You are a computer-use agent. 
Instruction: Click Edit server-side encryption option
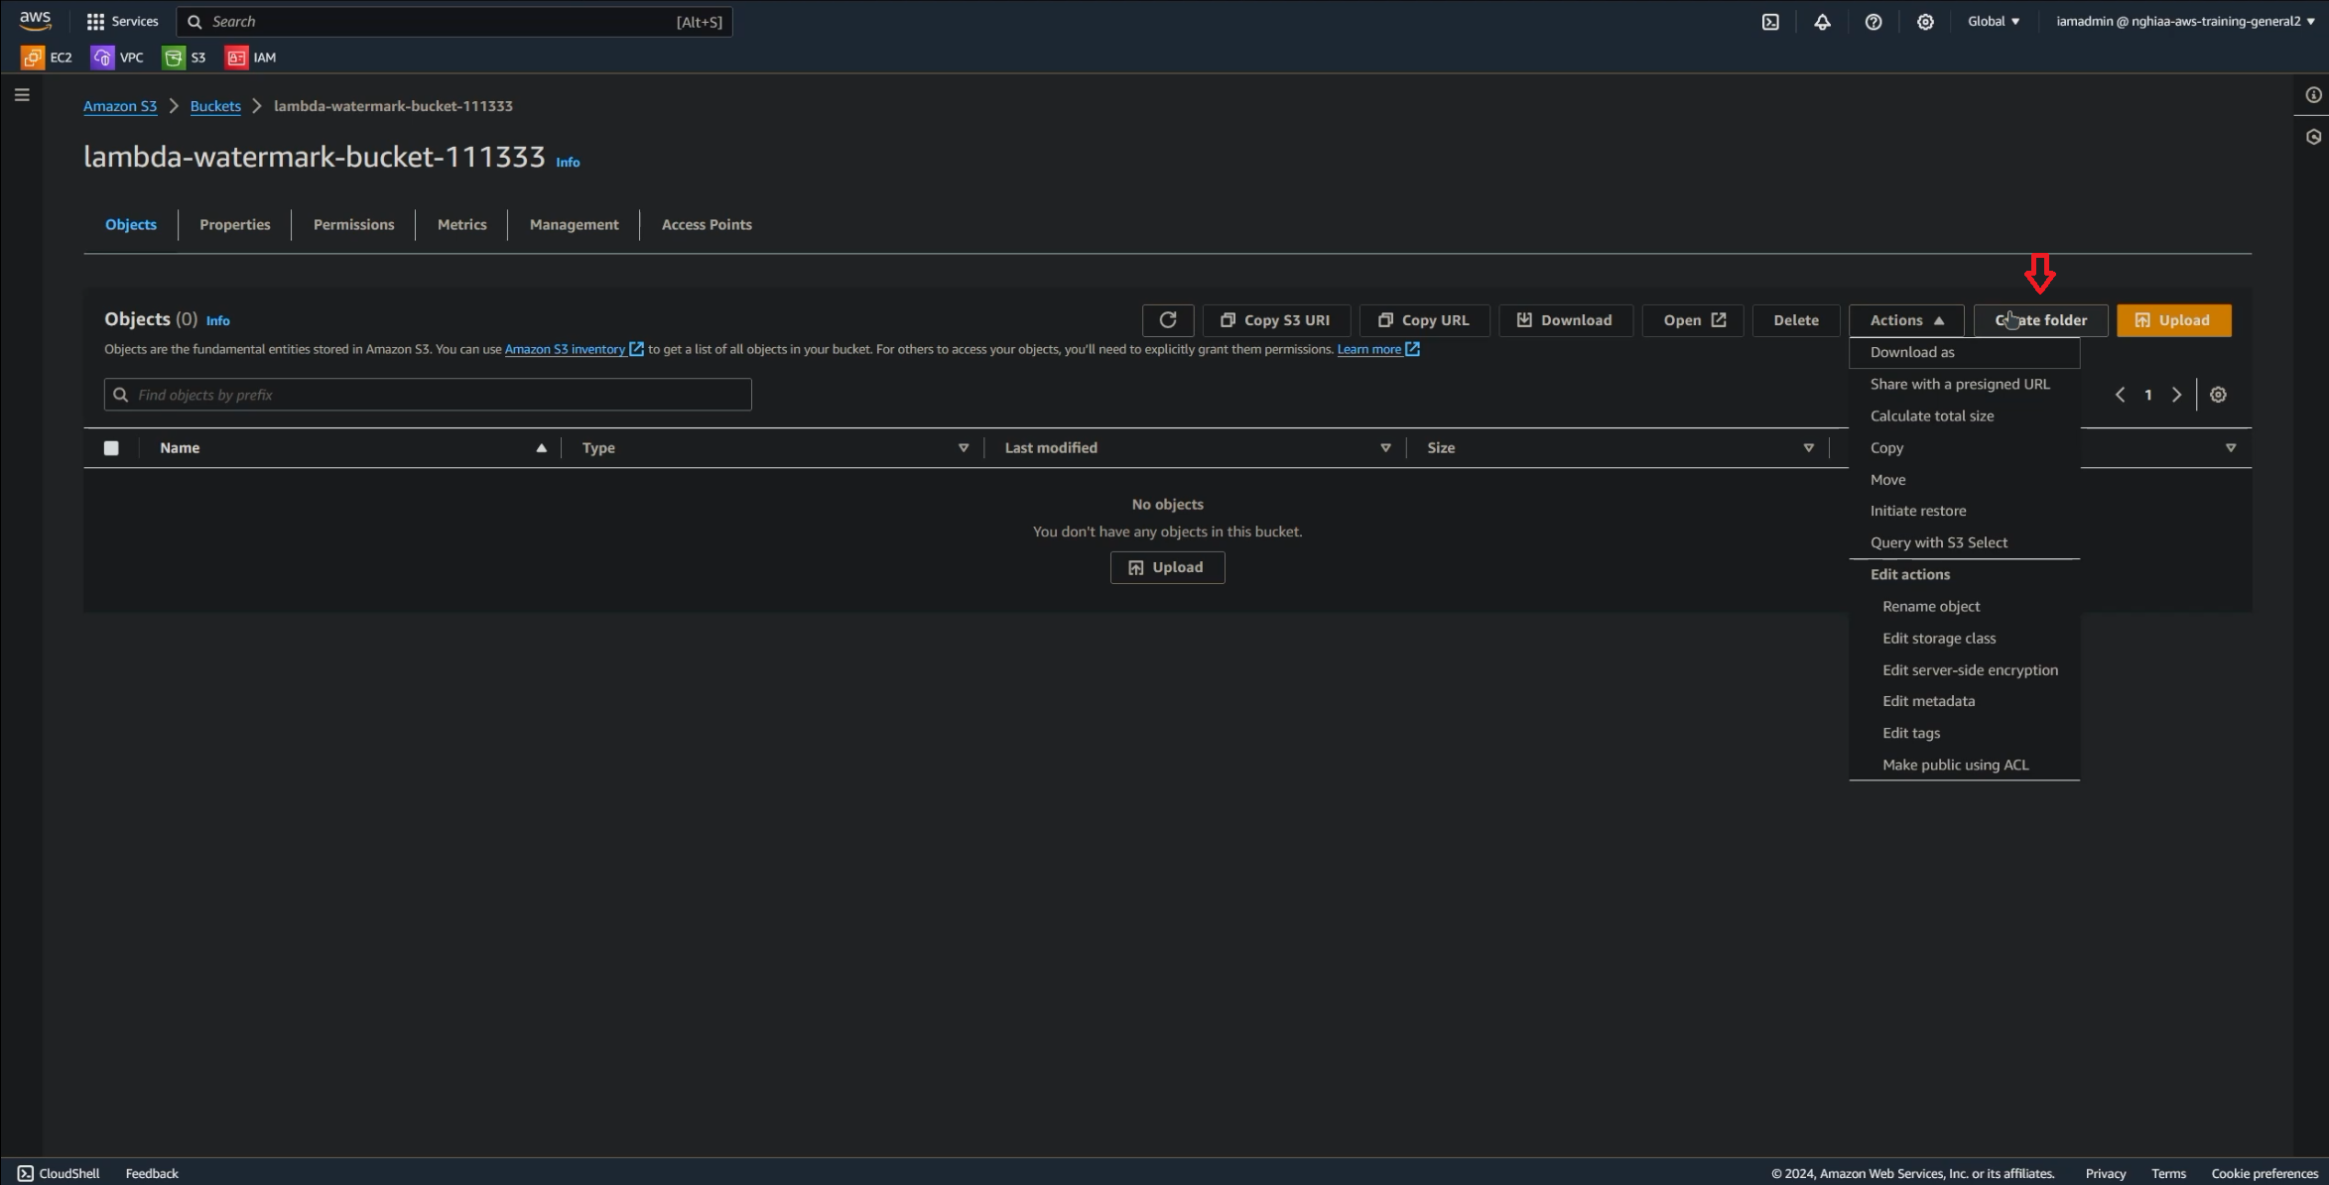pos(1971,669)
